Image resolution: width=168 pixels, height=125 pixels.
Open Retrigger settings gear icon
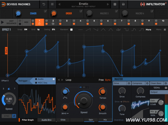pyautogui.click(x=53, y=79)
